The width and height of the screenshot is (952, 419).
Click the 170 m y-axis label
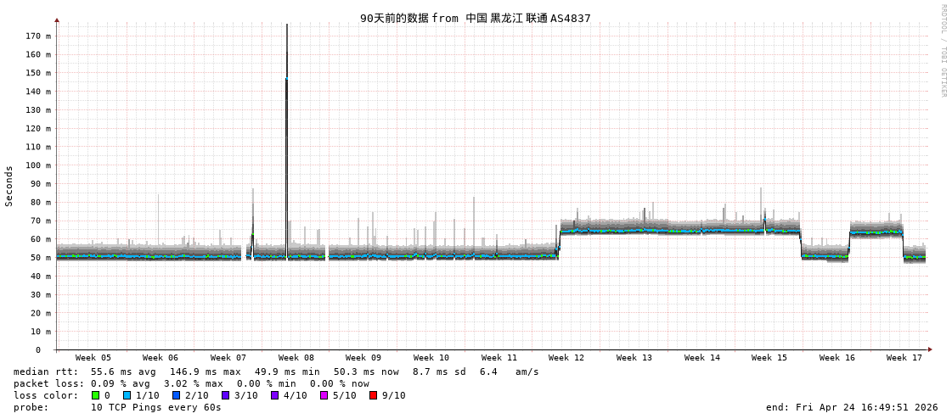(x=38, y=36)
